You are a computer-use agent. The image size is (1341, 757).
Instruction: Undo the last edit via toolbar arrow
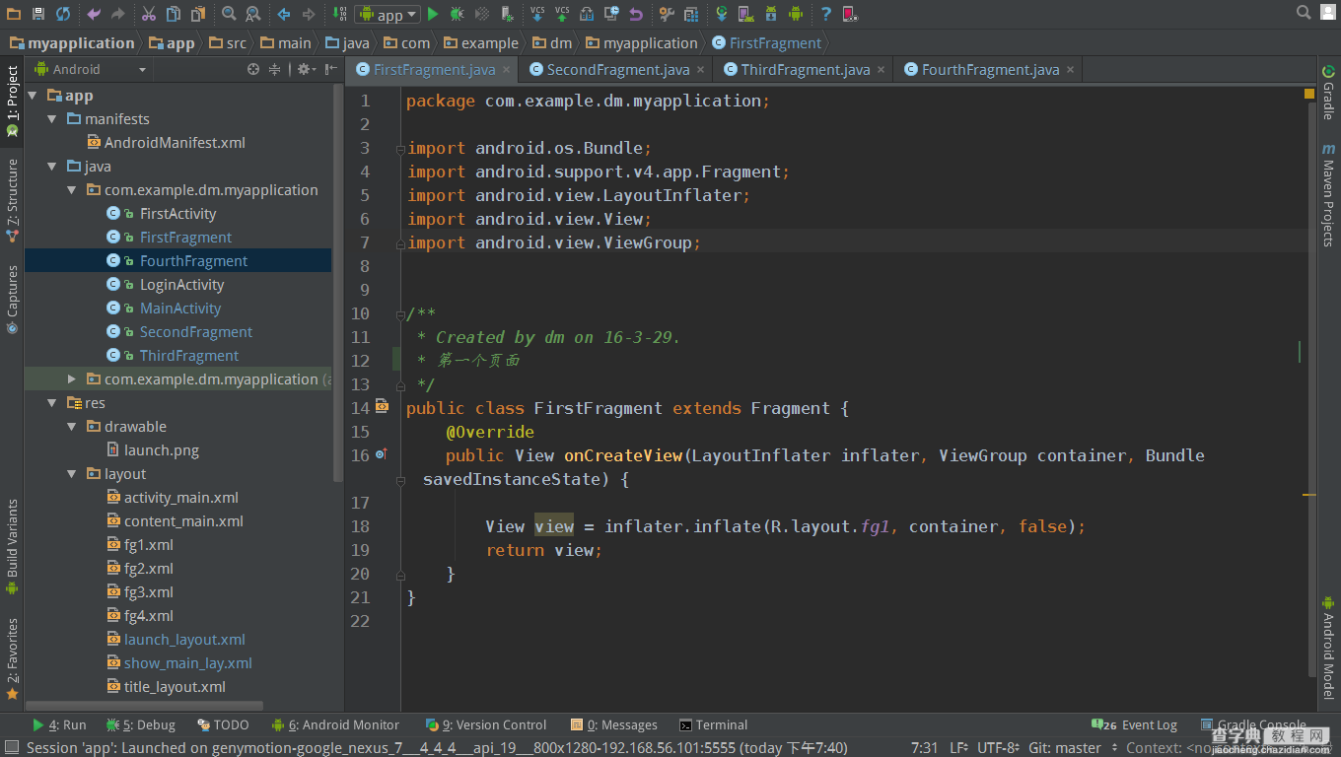pyautogui.click(x=94, y=14)
